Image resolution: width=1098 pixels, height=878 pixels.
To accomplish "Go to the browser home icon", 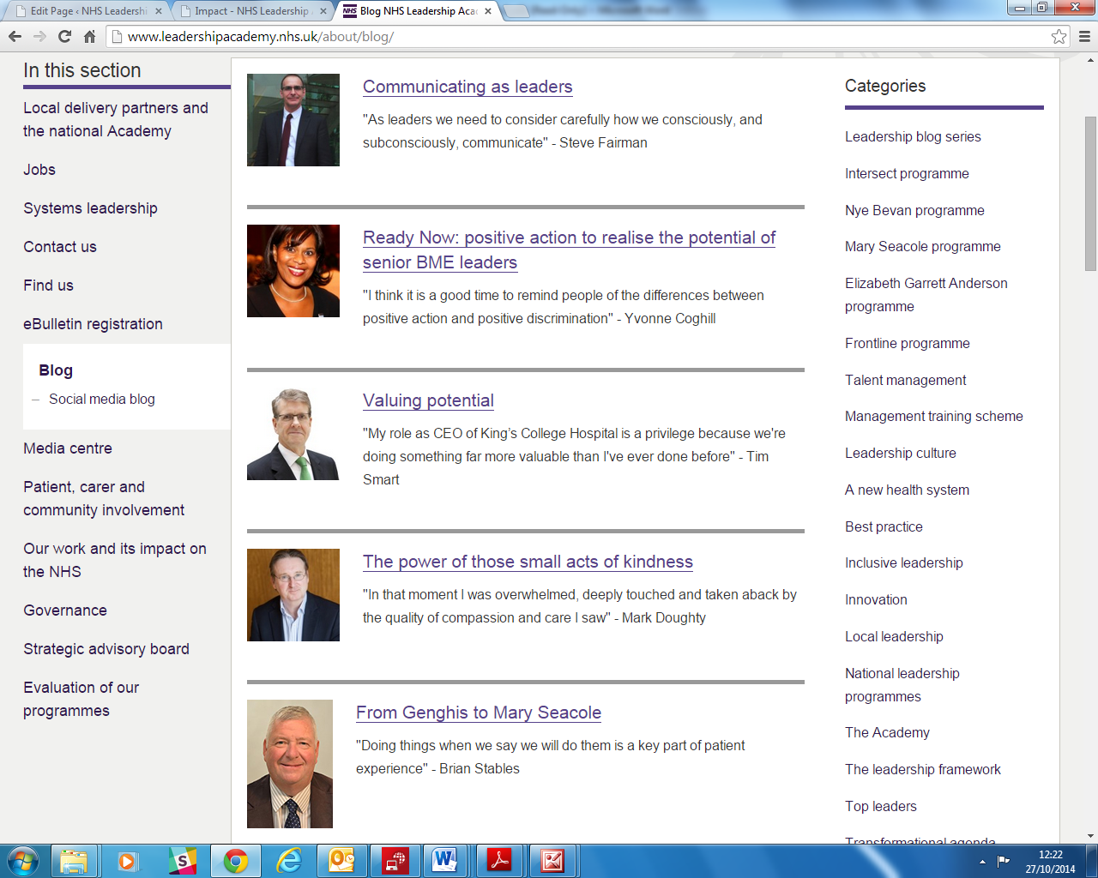I will pyautogui.click(x=89, y=36).
